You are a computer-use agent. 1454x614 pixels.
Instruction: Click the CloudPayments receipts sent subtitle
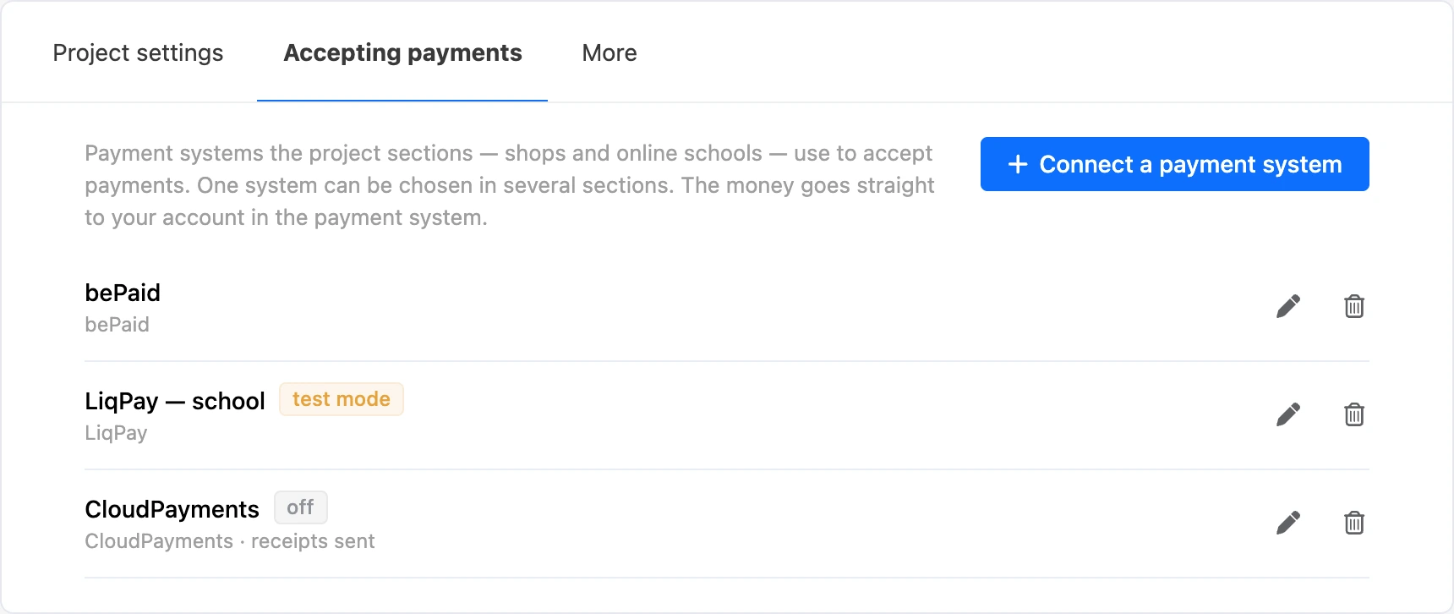(x=230, y=541)
